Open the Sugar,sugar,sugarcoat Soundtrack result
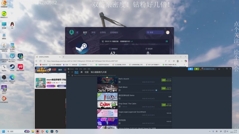239x134 pixels. tap(135, 113)
